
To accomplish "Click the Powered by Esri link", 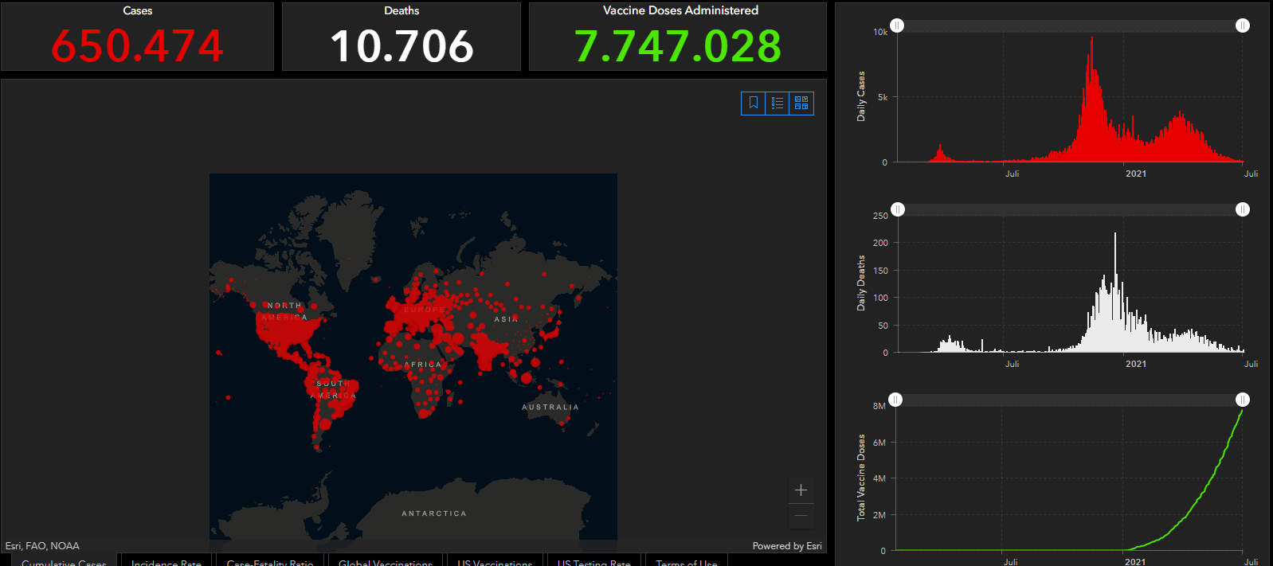I will pyautogui.click(x=786, y=546).
